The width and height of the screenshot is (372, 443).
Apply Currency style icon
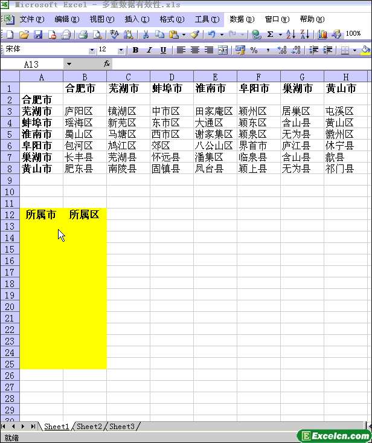240,50
